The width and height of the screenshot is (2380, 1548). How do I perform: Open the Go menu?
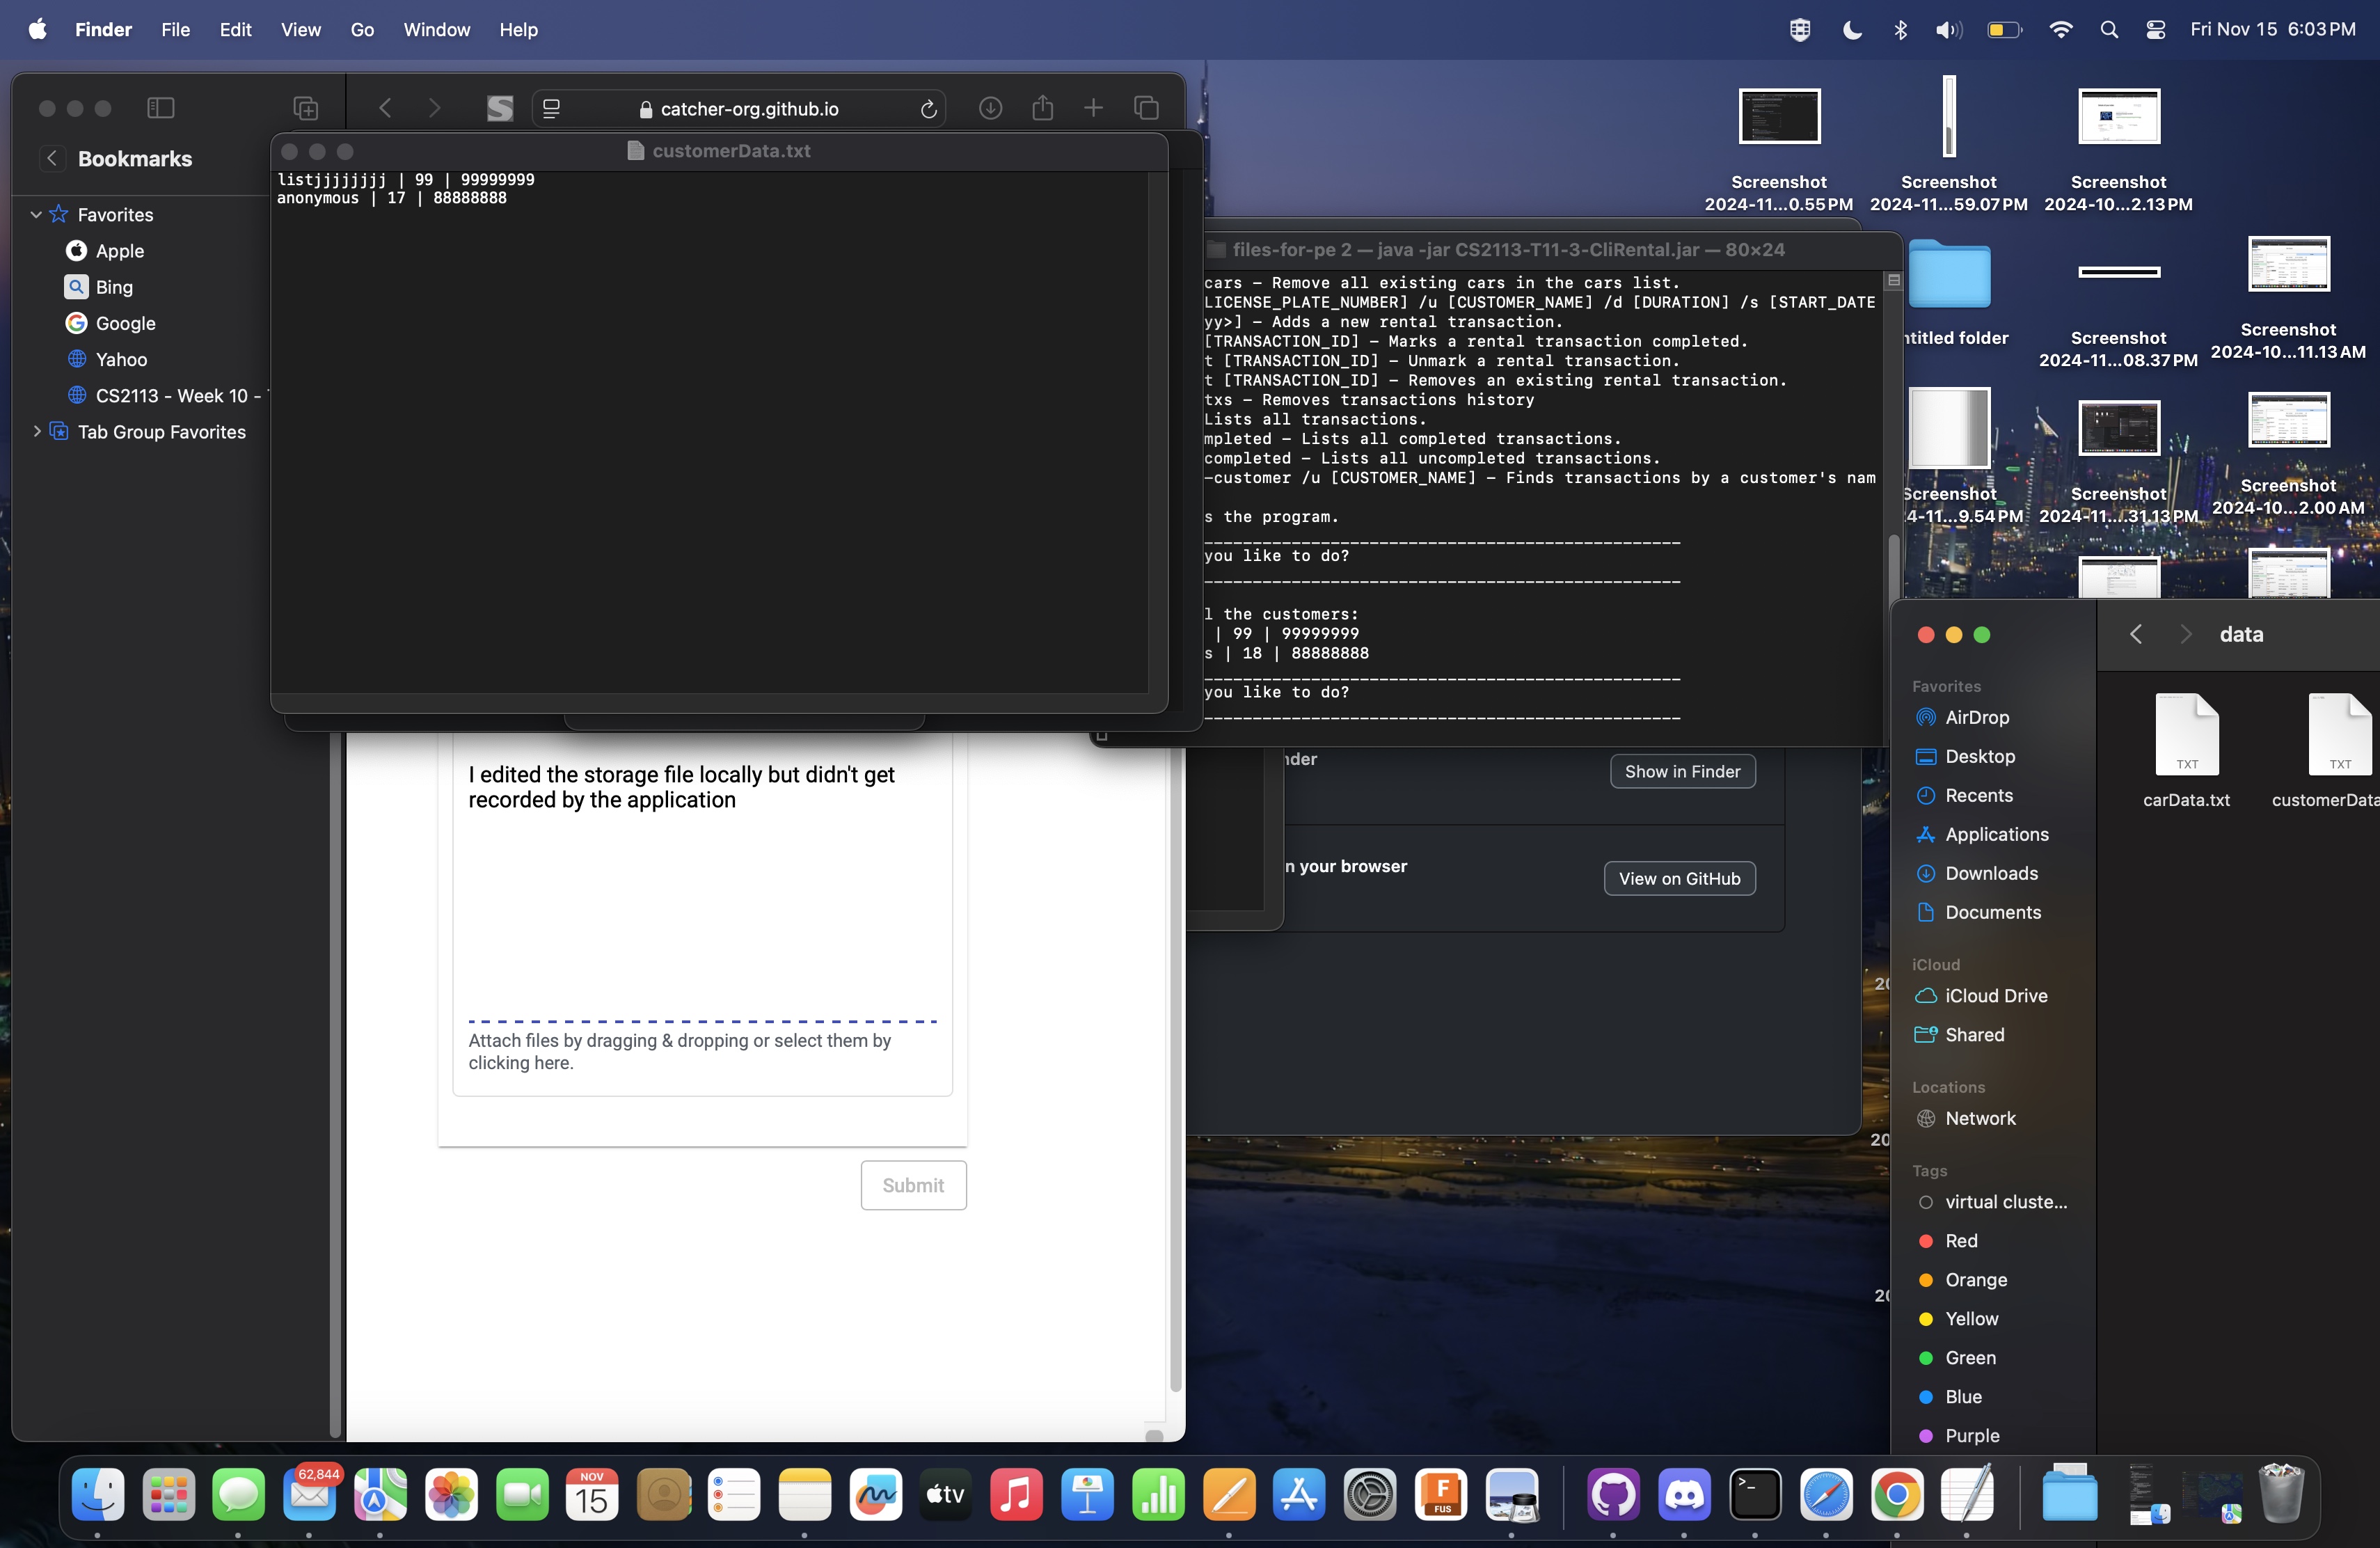tap(362, 30)
